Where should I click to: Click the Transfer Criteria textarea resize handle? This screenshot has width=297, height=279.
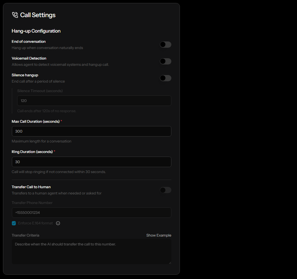click(x=170, y=263)
